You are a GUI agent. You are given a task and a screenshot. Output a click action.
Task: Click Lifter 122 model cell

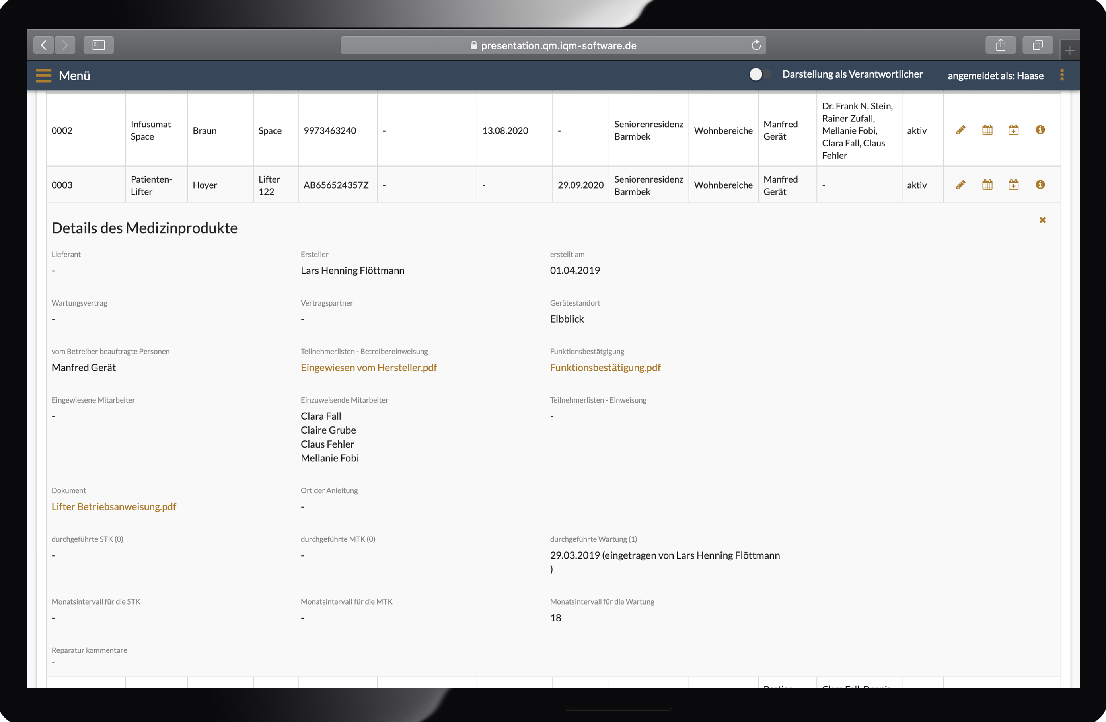click(276, 185)
